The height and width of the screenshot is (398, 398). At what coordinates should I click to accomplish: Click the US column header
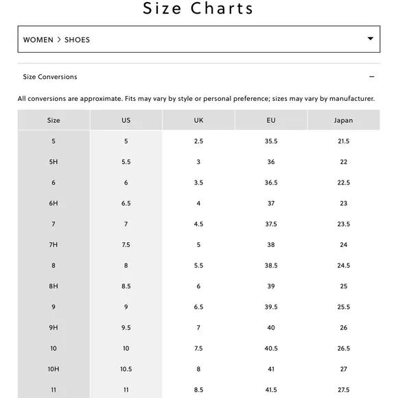pyautogui.click(x=126, y=120)
